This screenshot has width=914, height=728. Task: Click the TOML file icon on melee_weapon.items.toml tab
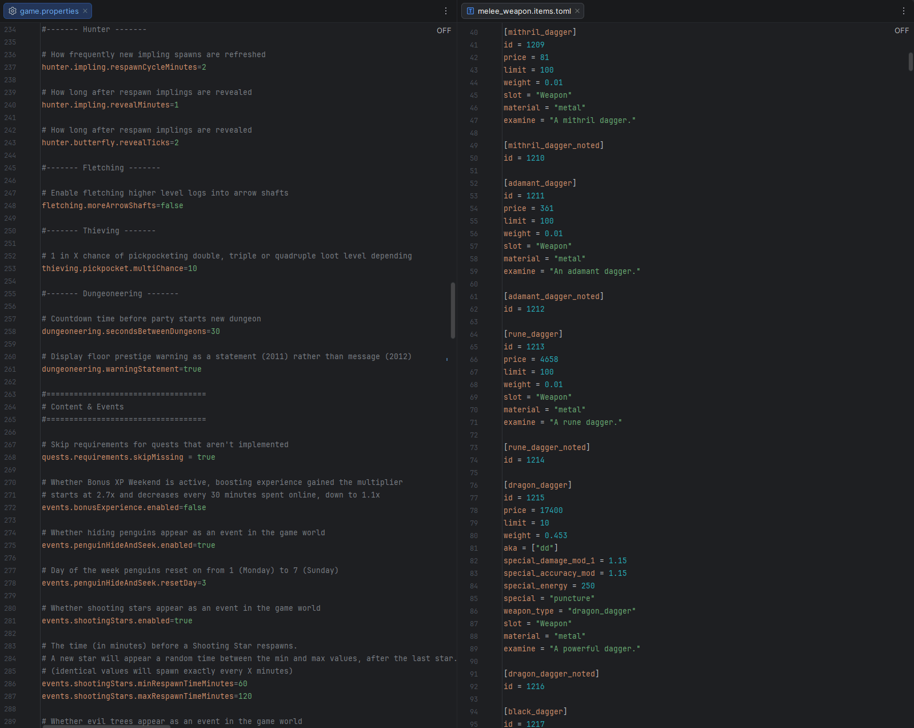(470, 11)
